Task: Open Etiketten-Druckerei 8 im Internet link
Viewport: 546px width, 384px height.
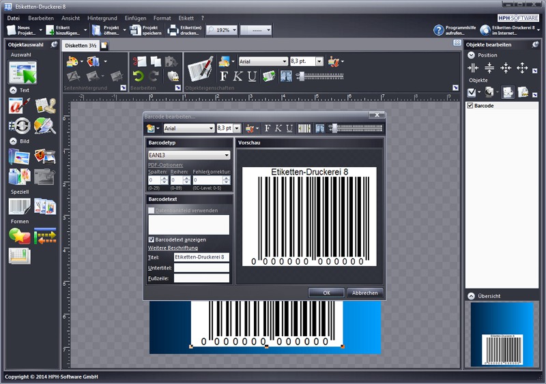Action: pos(507,30)
